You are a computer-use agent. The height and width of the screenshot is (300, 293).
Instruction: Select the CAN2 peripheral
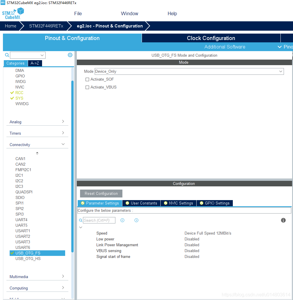click(x=20, y=164)
